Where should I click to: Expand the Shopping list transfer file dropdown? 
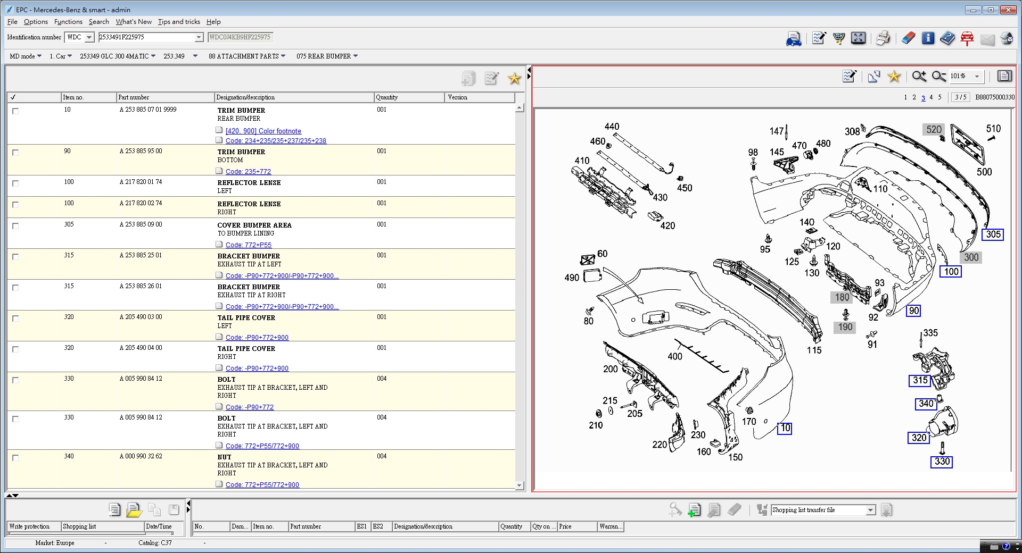click(870, 510)
